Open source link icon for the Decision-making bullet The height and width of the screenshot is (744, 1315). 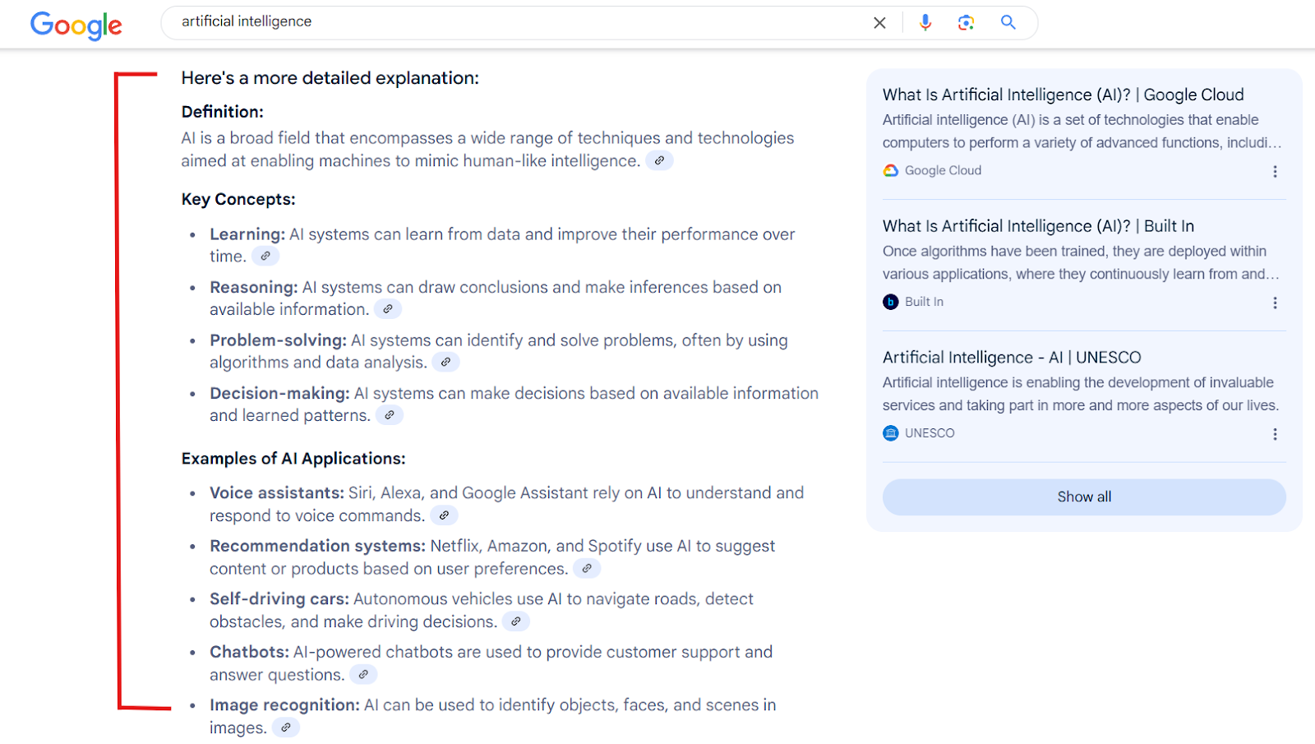390,415
